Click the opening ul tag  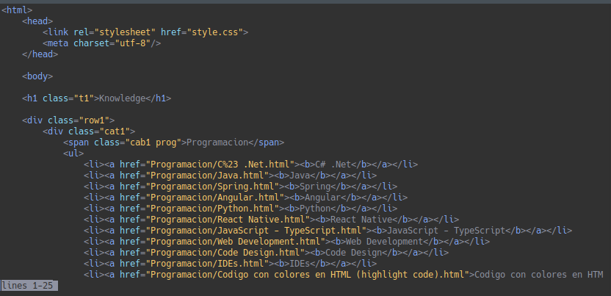tap(73, 153)
